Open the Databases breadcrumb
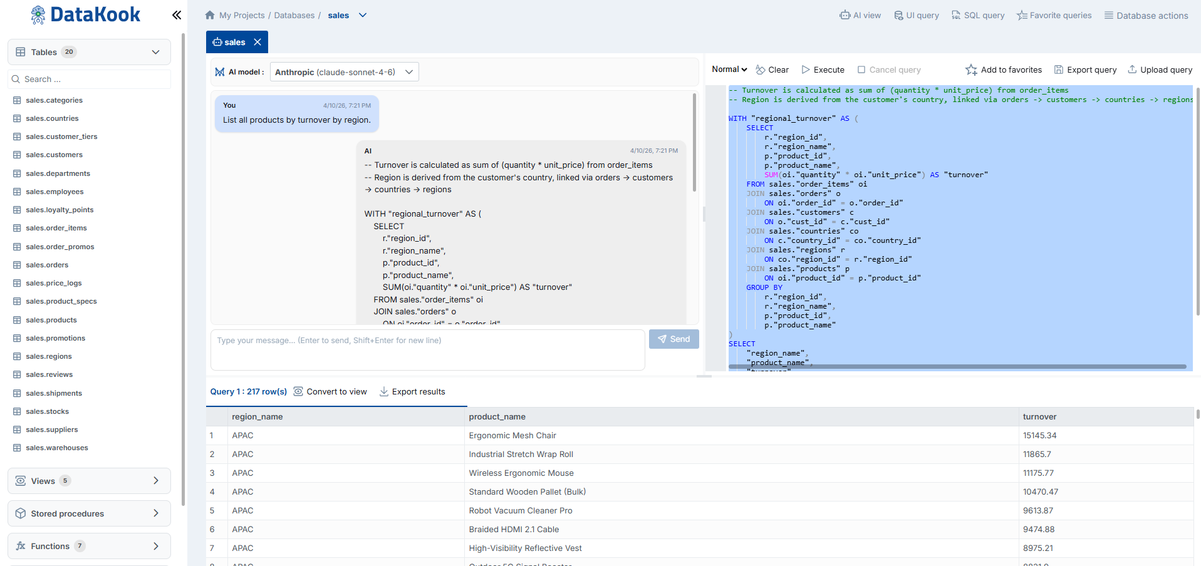The width and height of the screenshot is (1201, 566). click(x=294, y=15)
